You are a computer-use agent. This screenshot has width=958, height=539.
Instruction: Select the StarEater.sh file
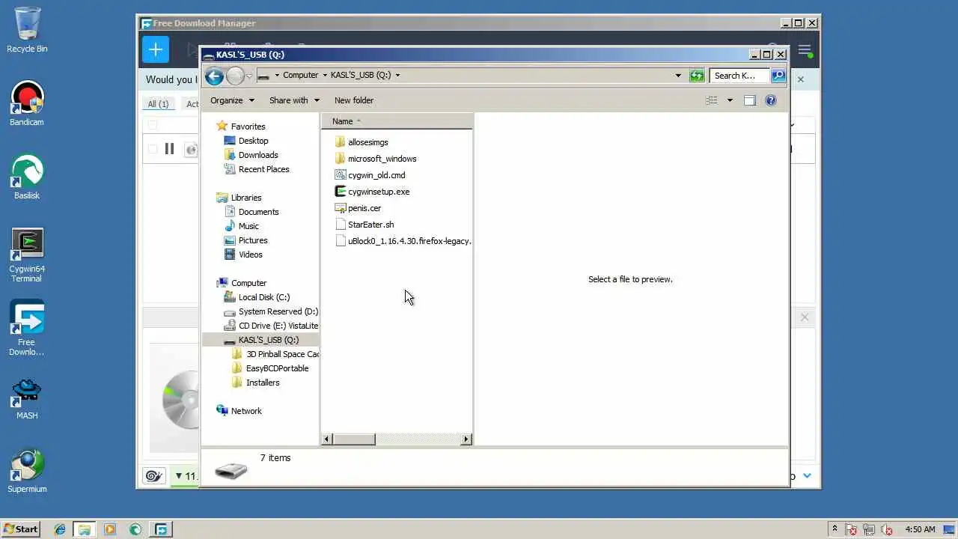[x=370, y=225]
